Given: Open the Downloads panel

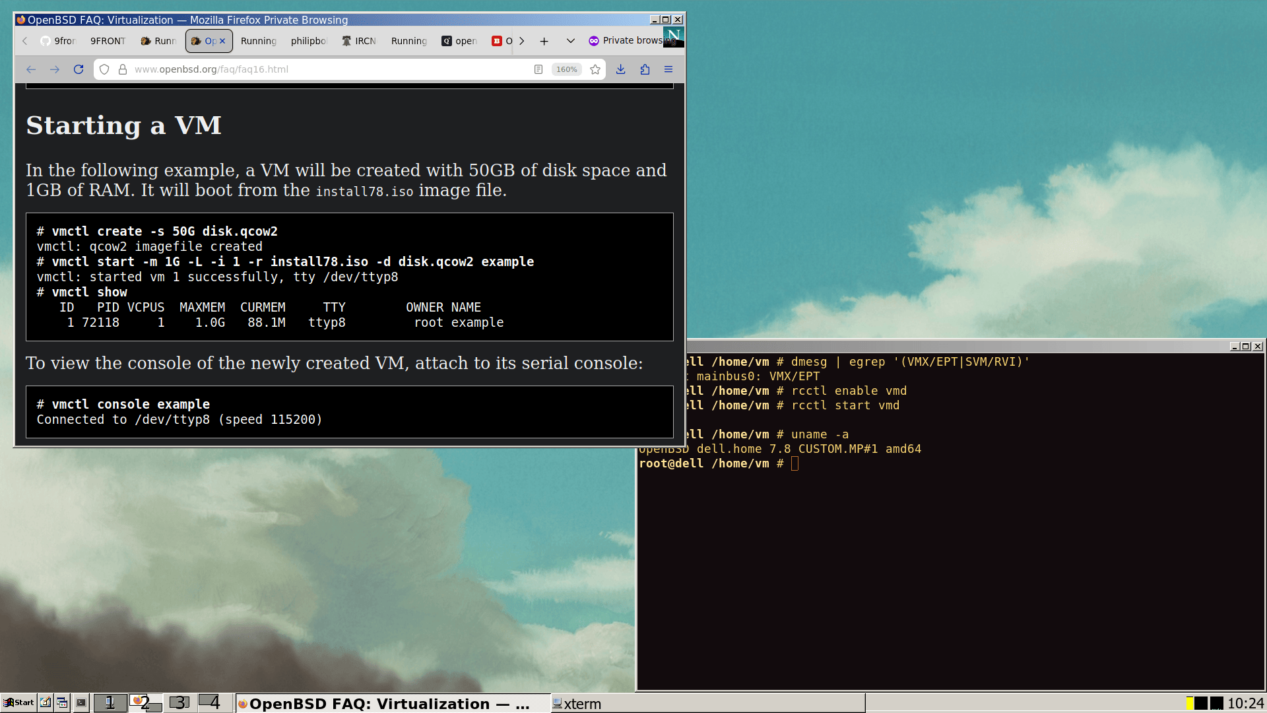Looking at the screenshot, I should pyautogui.click(x=620, y=69).
